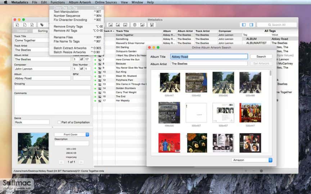Select Remove All Tags menu item

[77, 31]
